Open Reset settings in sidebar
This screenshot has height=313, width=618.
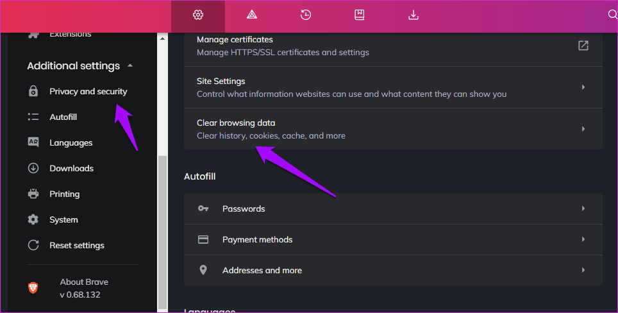76,245
